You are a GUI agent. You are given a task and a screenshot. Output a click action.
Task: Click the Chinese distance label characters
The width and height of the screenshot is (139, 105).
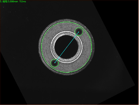pos(5,1)
